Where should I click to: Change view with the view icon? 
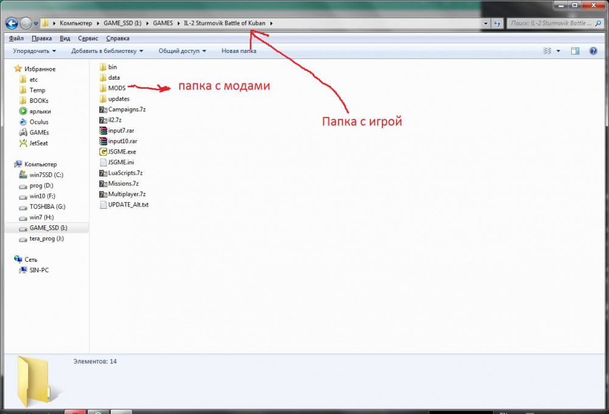click(x=547, y=51)
